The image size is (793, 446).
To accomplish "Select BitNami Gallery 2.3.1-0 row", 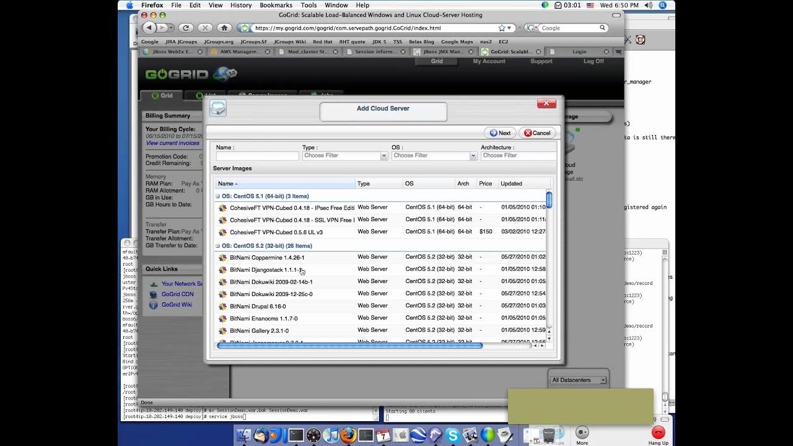I will point(381,330).
